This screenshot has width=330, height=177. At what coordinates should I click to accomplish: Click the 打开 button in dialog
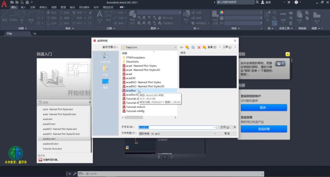225,127
